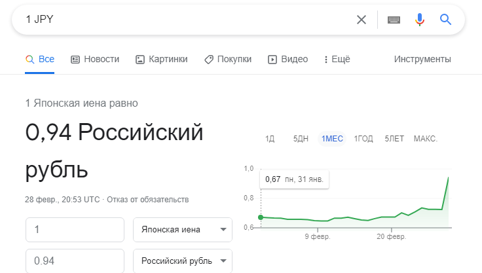Image resolution: width=482 pixels, height=273 pixels.
Task: Clear the search query with the X icon
Action: (361, 20)
